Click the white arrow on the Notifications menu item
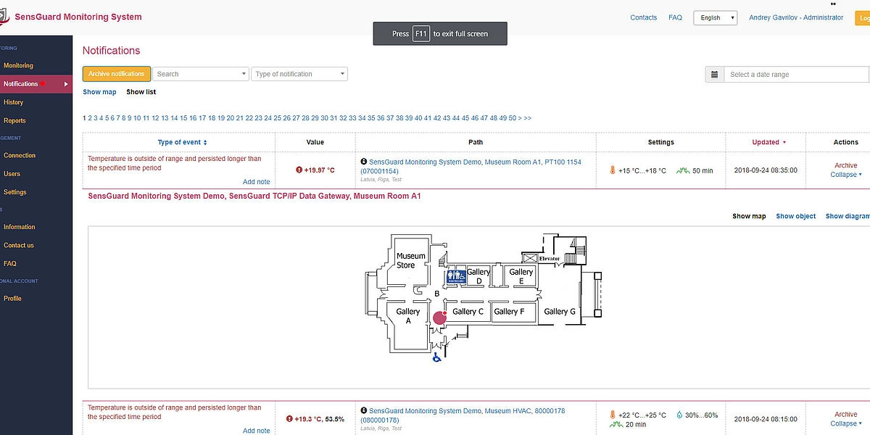The width and height of the screenshot is (870, 435). [66, 84]
